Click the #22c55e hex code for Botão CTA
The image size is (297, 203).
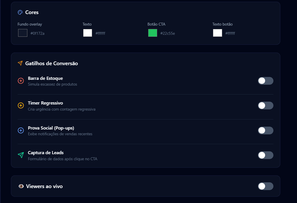pyautogui.click(x=167, y=34)
